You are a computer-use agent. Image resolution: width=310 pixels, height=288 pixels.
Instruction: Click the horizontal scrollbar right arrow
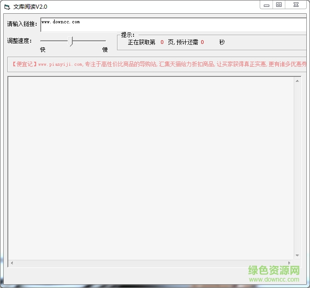pos(290,263)
